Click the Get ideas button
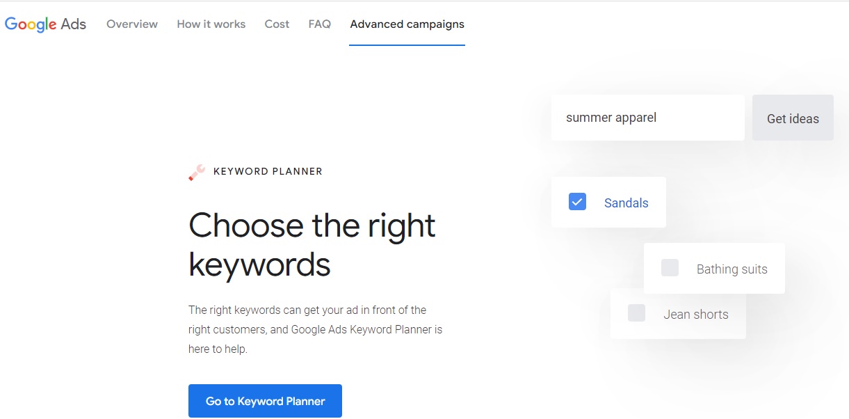This screenshot has width=849, height=419. (793, 118)
